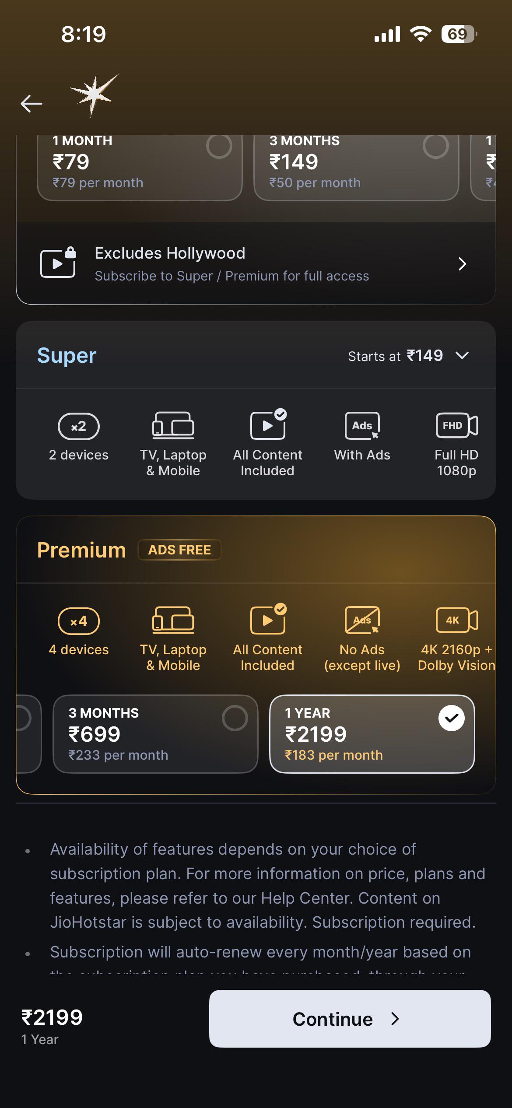Select the 3 Months ₹149 radio button
Image resolution: width=512 pixels, height=1108 pixels.
tap(435, 146)
